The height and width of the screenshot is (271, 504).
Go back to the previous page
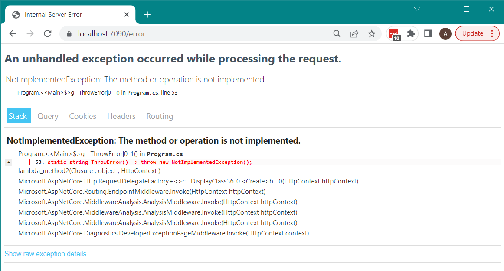coord(13,33)
